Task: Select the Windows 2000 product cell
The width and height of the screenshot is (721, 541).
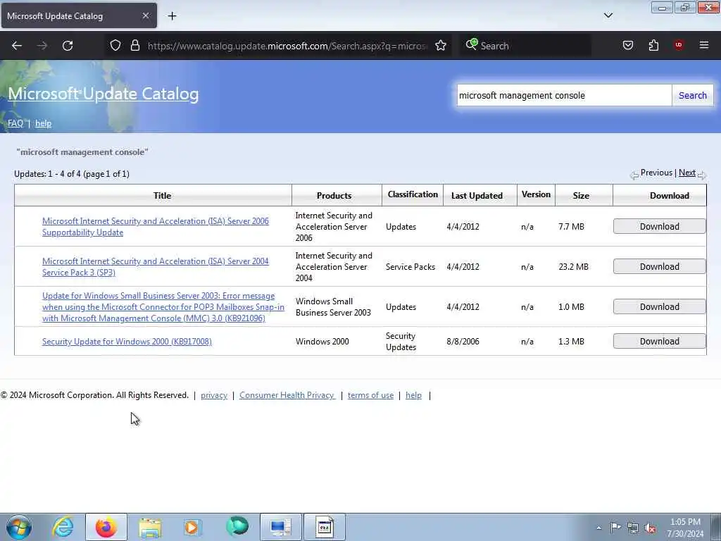Action: (x=322, y=342)
